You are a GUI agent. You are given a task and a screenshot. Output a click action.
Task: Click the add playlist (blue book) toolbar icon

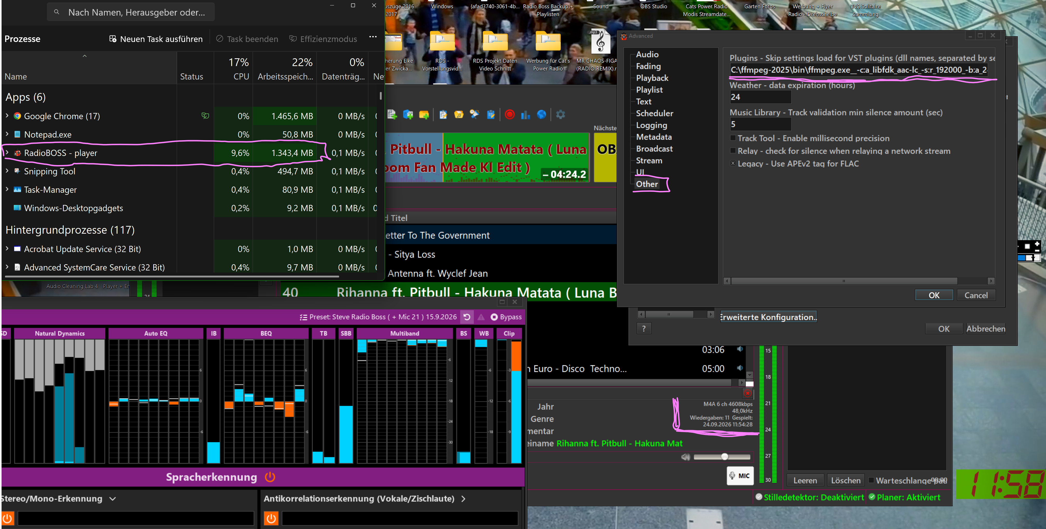[x=408, y=115]
